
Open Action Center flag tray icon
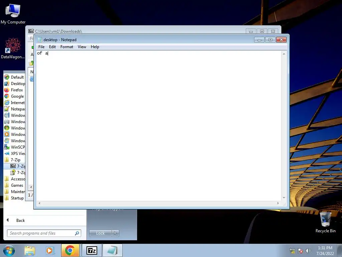(x=300, y=251)
